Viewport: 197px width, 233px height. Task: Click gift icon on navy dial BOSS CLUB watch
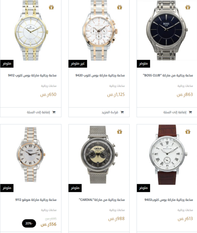point(188,7)
